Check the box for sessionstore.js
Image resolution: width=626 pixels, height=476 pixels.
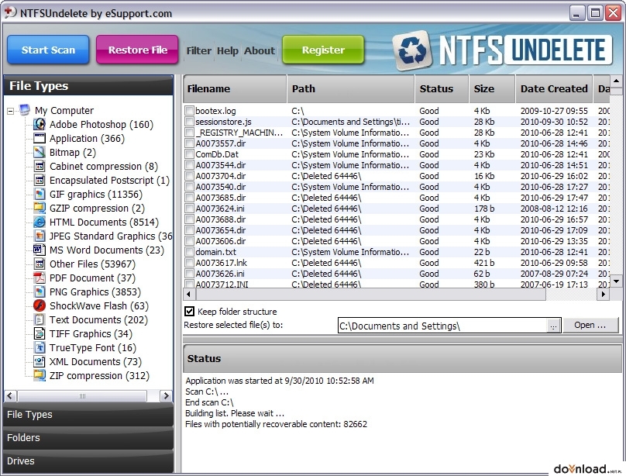coord(189,122)
